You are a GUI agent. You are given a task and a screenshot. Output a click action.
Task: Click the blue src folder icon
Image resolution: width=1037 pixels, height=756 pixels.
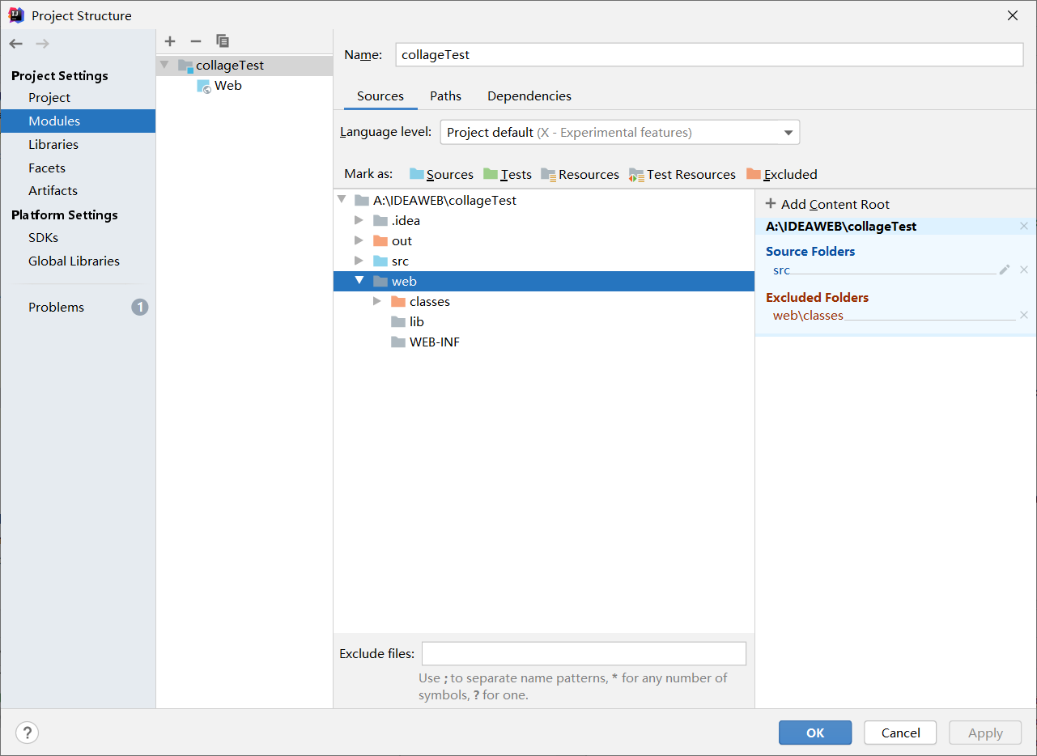click(380, 261)
